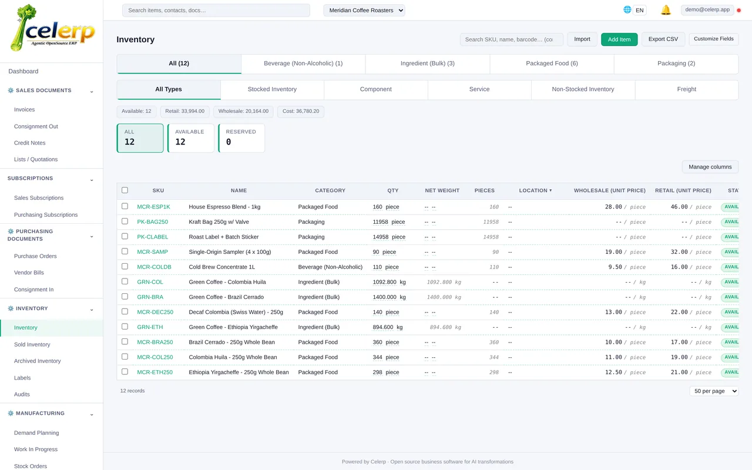Focus the SKU, name, barcode search
Viewport: 752px width, 470px height.
click(x=512, y=39)
